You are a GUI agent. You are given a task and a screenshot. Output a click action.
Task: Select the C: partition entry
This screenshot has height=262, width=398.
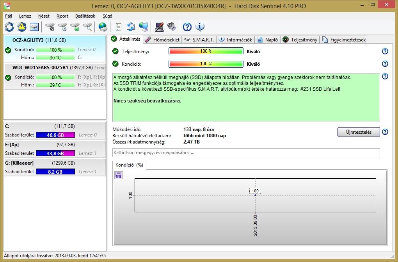tap(55, 131)
